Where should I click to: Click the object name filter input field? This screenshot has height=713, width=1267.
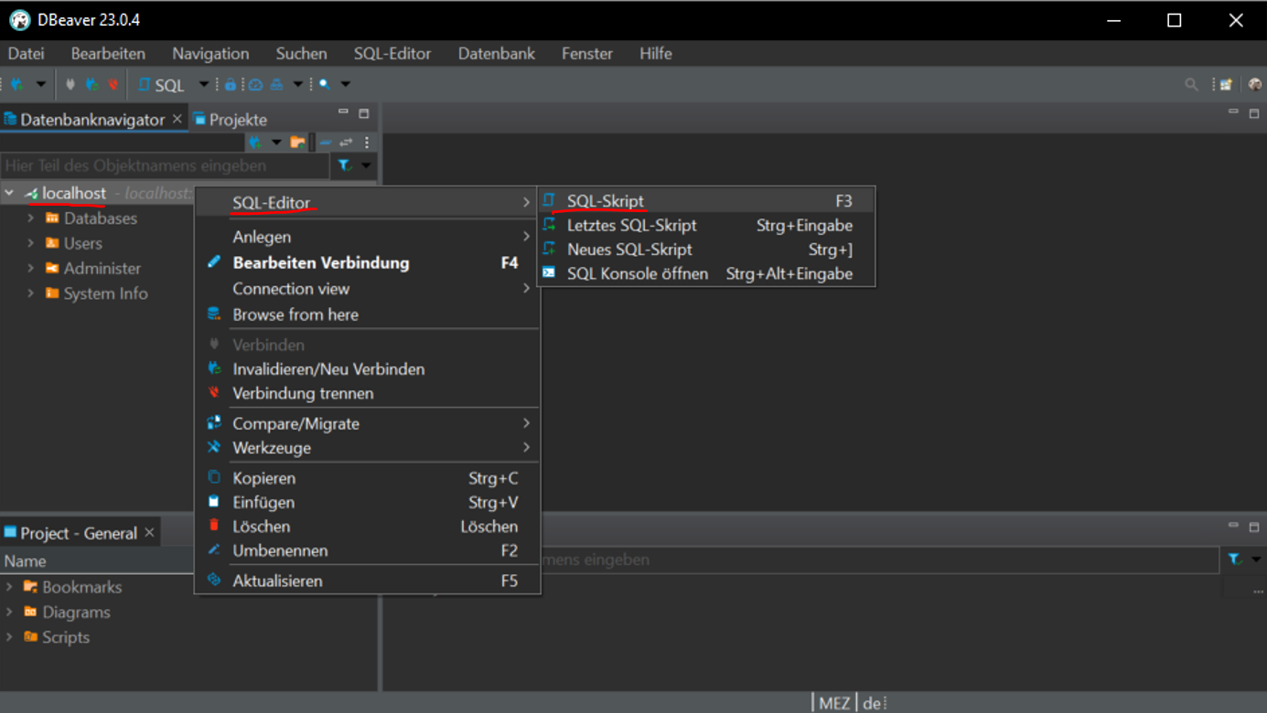[165, 165]
